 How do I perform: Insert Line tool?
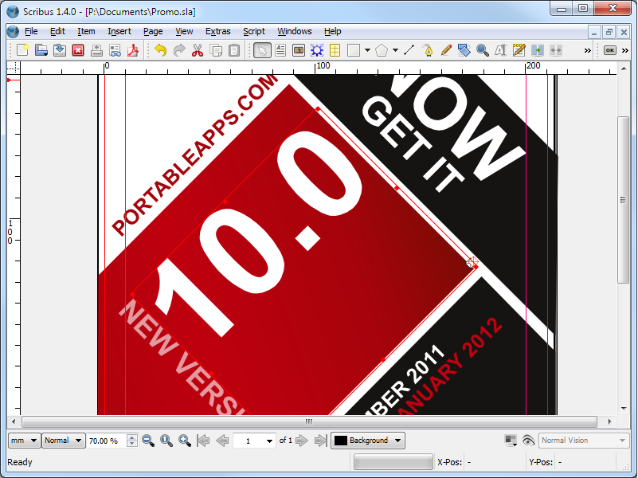point(409,50)
